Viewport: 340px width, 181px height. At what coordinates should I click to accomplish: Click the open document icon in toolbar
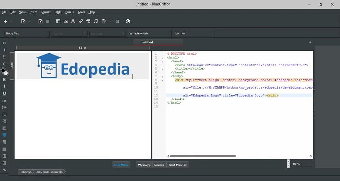(23, 21)
